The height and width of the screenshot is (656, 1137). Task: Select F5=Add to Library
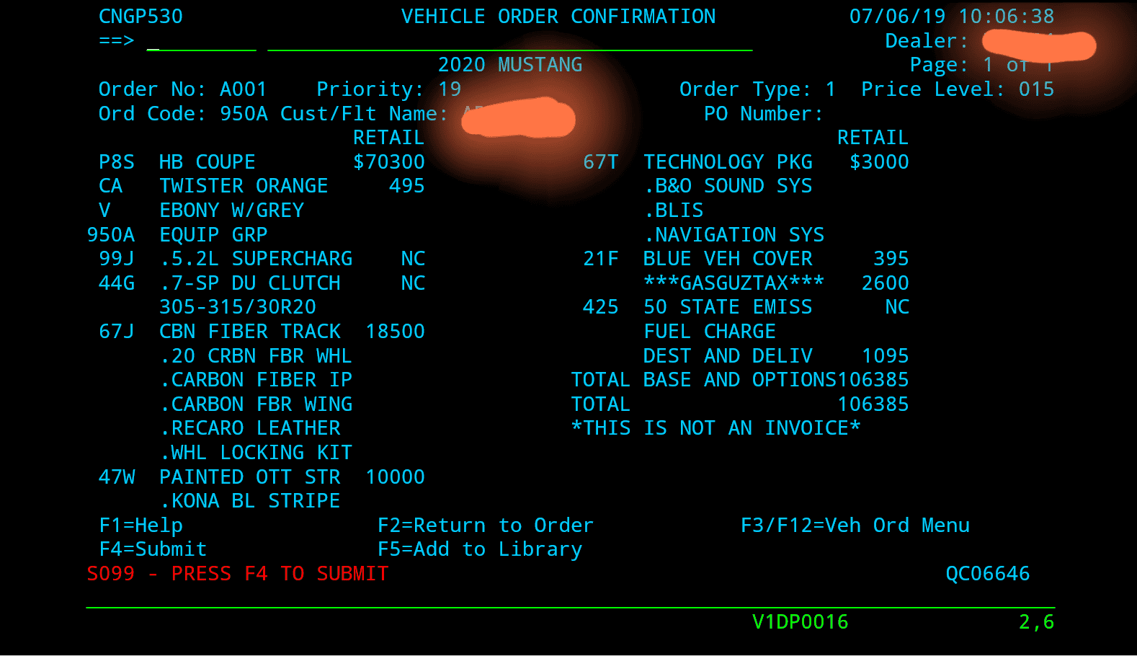click(x=480, y=549)
